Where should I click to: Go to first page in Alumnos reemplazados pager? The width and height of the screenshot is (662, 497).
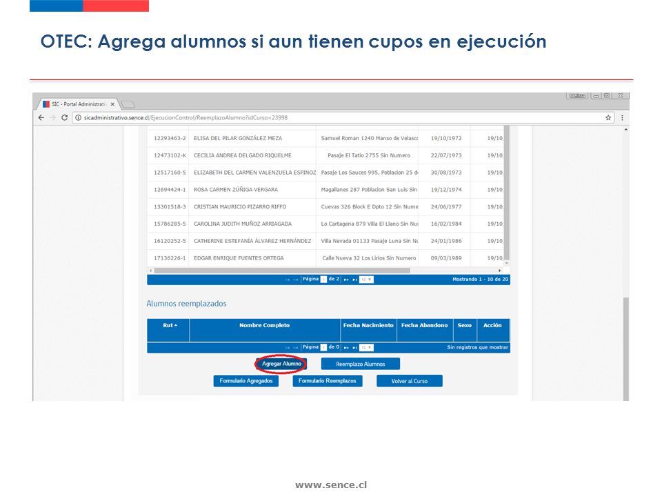pos(288,347)
